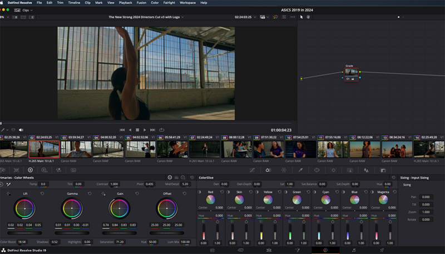This screenshot has width=445, height=254.
Task: Toggle the Skin slice highlight icon
Action: (x=229, y=192)
